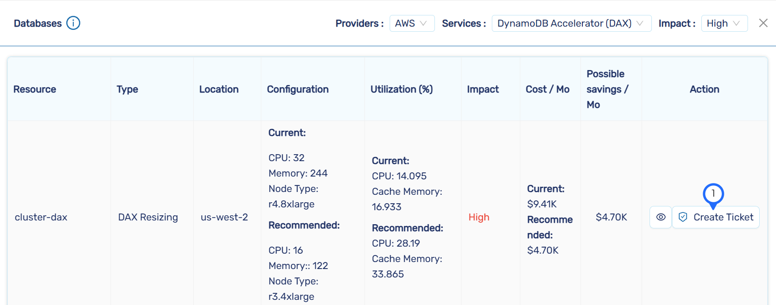Expand the Services DynamoDB Accelerator dropdown
This screenshot has width=776, height=305.
pos(571,23)
